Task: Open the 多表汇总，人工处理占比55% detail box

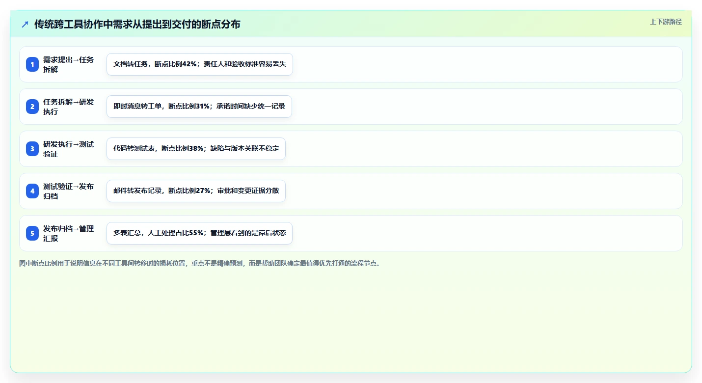Action: [x=199, y=233]
